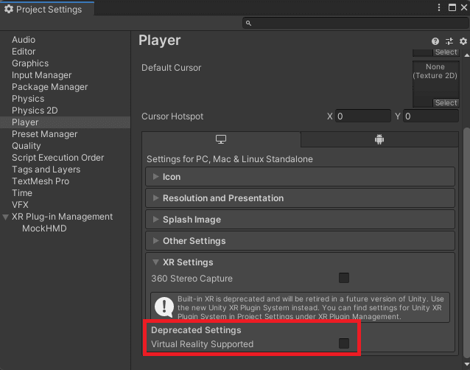Click the Default Cursor None texture slot
This screenshot has height=370, width=470.
pos(435,84)
